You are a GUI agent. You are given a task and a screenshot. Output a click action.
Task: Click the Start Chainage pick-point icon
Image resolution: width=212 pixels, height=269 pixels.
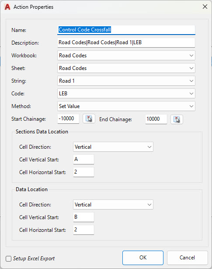pos(89,119)
